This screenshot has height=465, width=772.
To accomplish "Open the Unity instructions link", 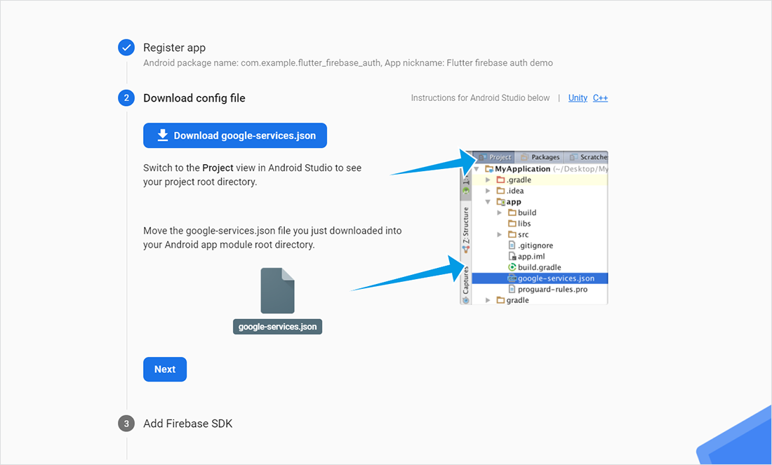I will [x=578, y=98].
